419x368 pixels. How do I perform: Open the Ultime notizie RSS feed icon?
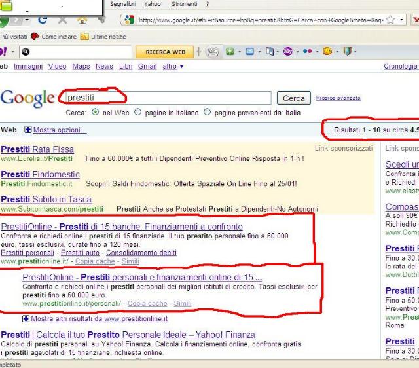click(x=84, y=37)
